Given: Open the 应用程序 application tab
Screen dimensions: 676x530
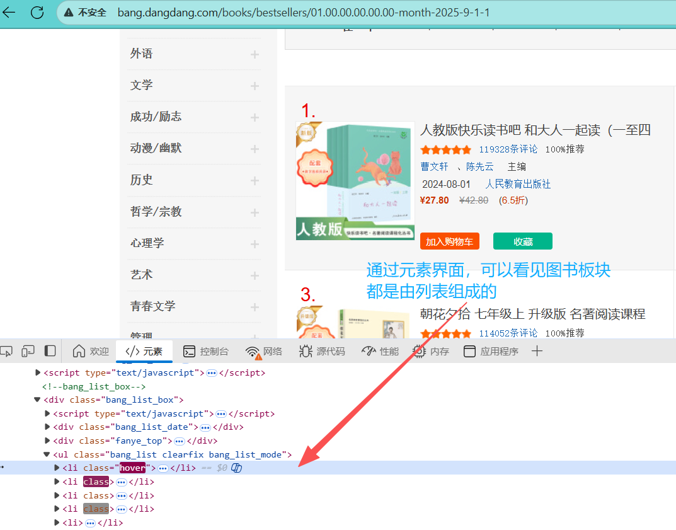Looking at the screenshot, I should [x=491, y=352].
